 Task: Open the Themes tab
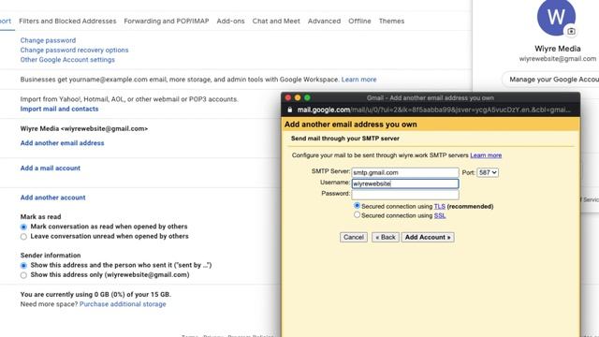click(391, 21)
